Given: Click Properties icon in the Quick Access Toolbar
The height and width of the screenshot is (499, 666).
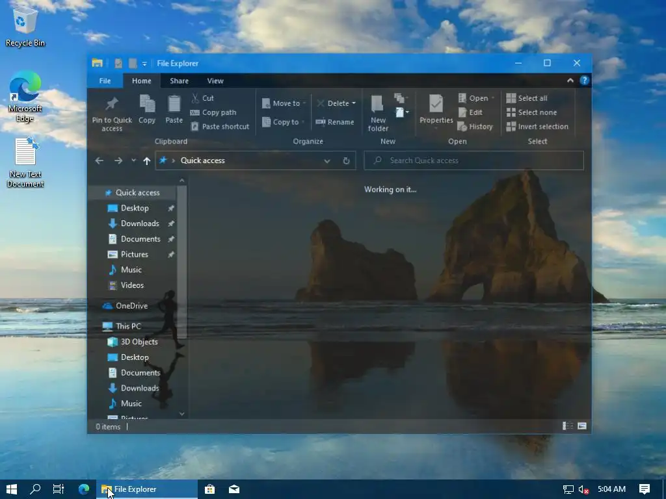Looking at the screenshot, I should click(x=118, y=63).
